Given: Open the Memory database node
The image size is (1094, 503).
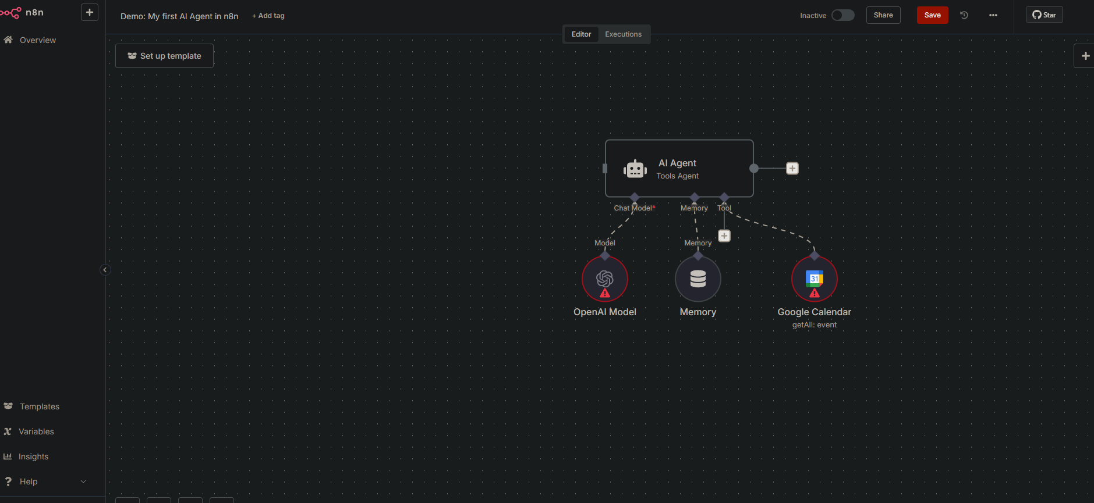Looking at the screenshot, I should coord(698,279).
